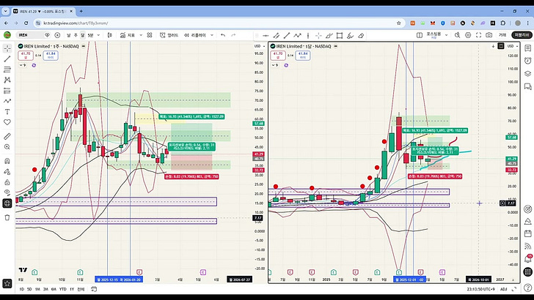Click the redo arrow
This screenshot has height=300, width=534.
pyautogui.click(x=233, y=35)
